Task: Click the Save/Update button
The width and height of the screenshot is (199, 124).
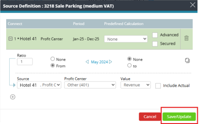Action: pyautogui.click(x=179, y=117)
